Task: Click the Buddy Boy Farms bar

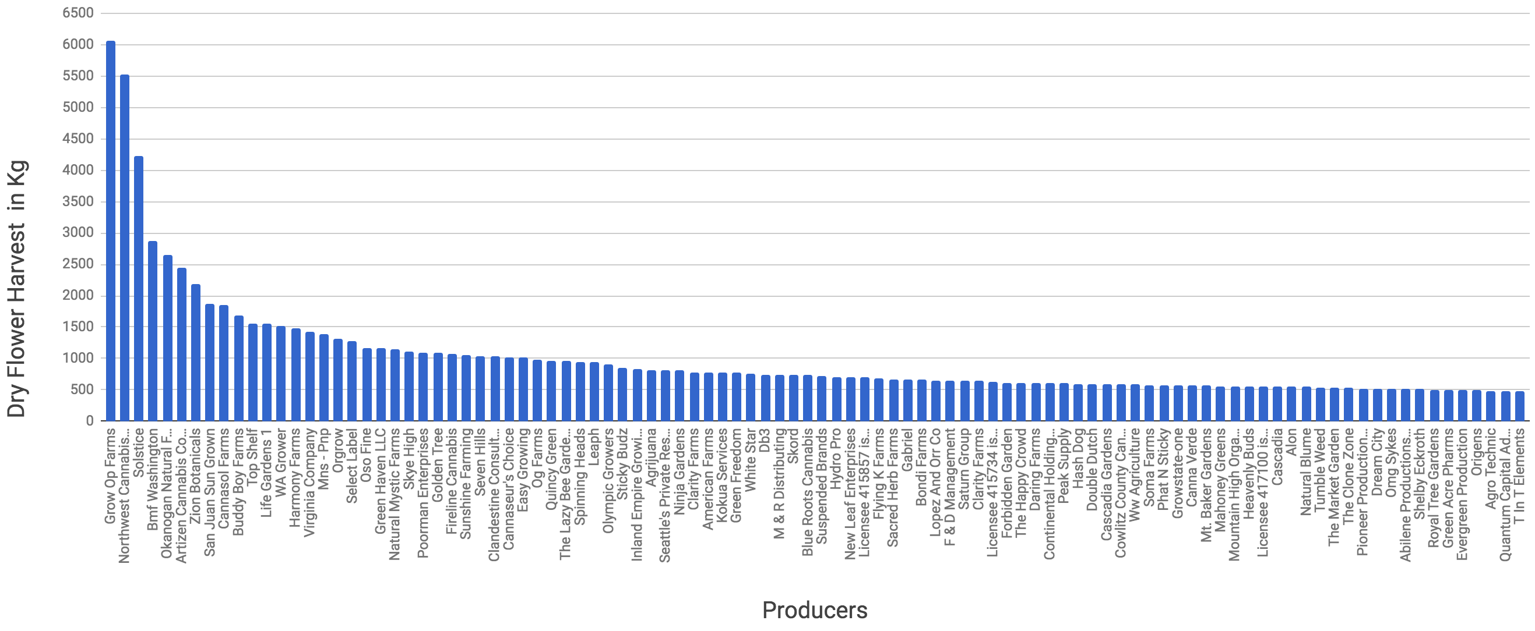Action: pos(238,368)
